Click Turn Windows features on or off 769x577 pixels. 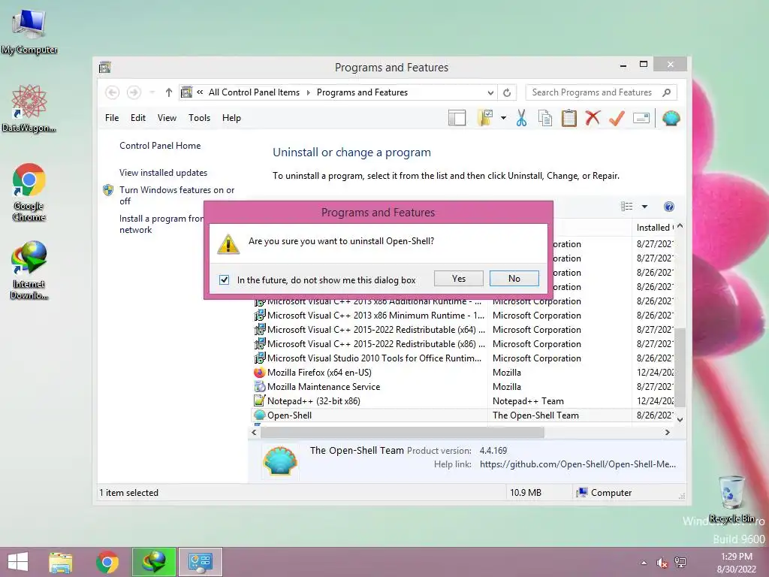(x=177, y=195)
